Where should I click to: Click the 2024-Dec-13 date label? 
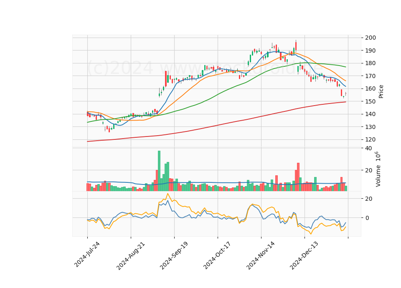pyautogui.click(x=304, y=255)
